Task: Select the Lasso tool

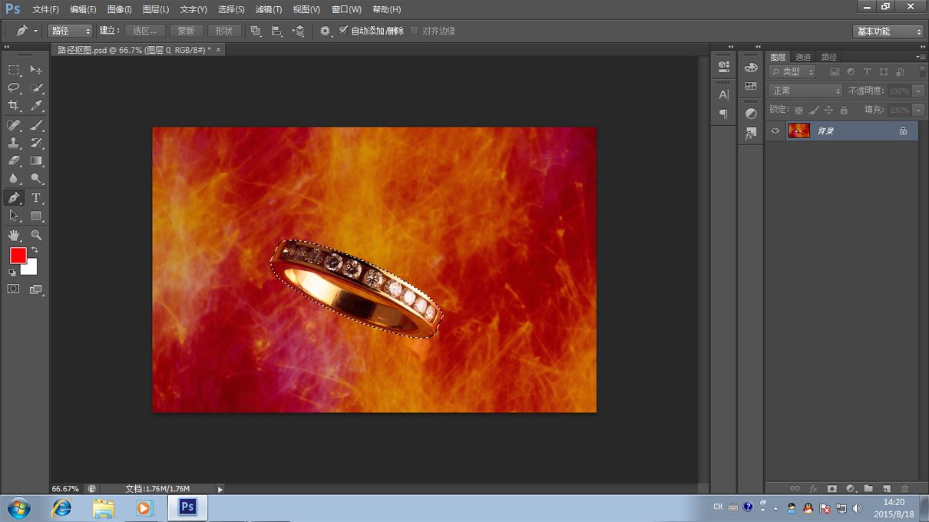Action: [x=14, y=88]
